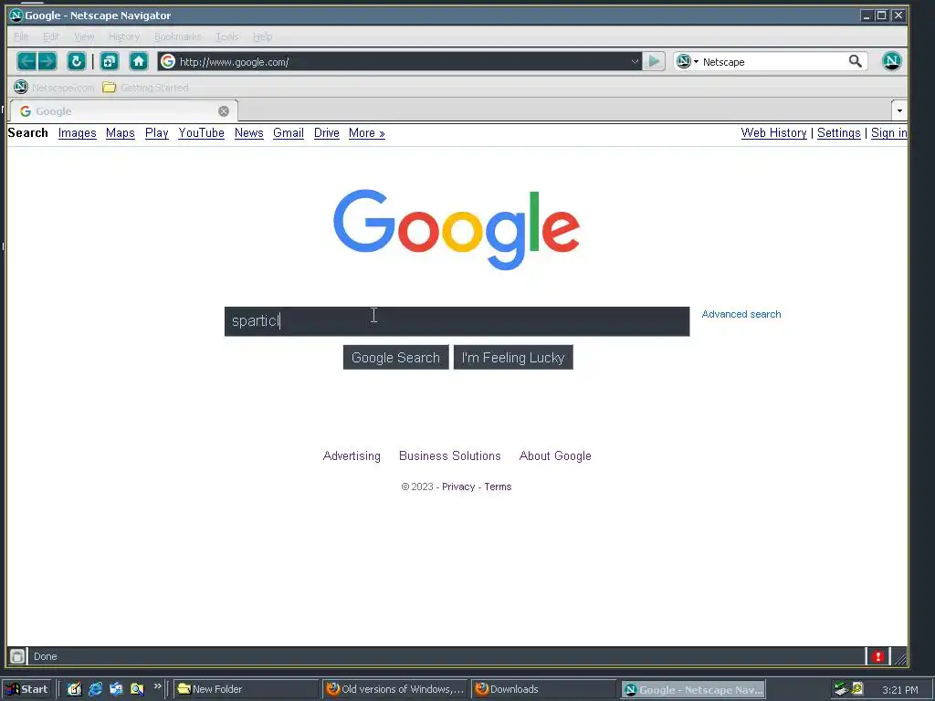Click the Netscape N throbber logo
935x701 pixels.
tap(891, 61)
